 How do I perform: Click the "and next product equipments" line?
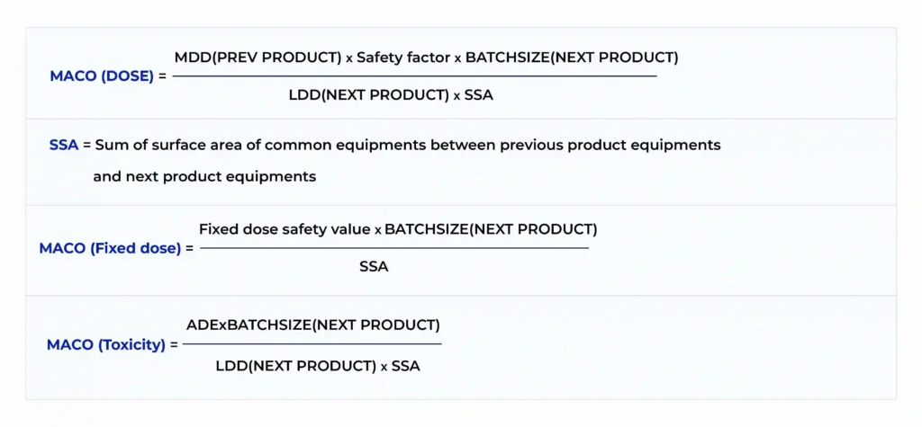204,176
